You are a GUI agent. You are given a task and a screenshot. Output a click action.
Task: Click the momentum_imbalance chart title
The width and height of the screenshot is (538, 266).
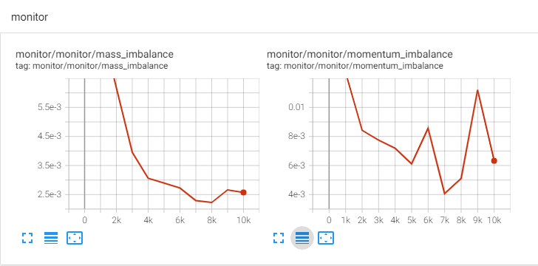coord(360,54)
